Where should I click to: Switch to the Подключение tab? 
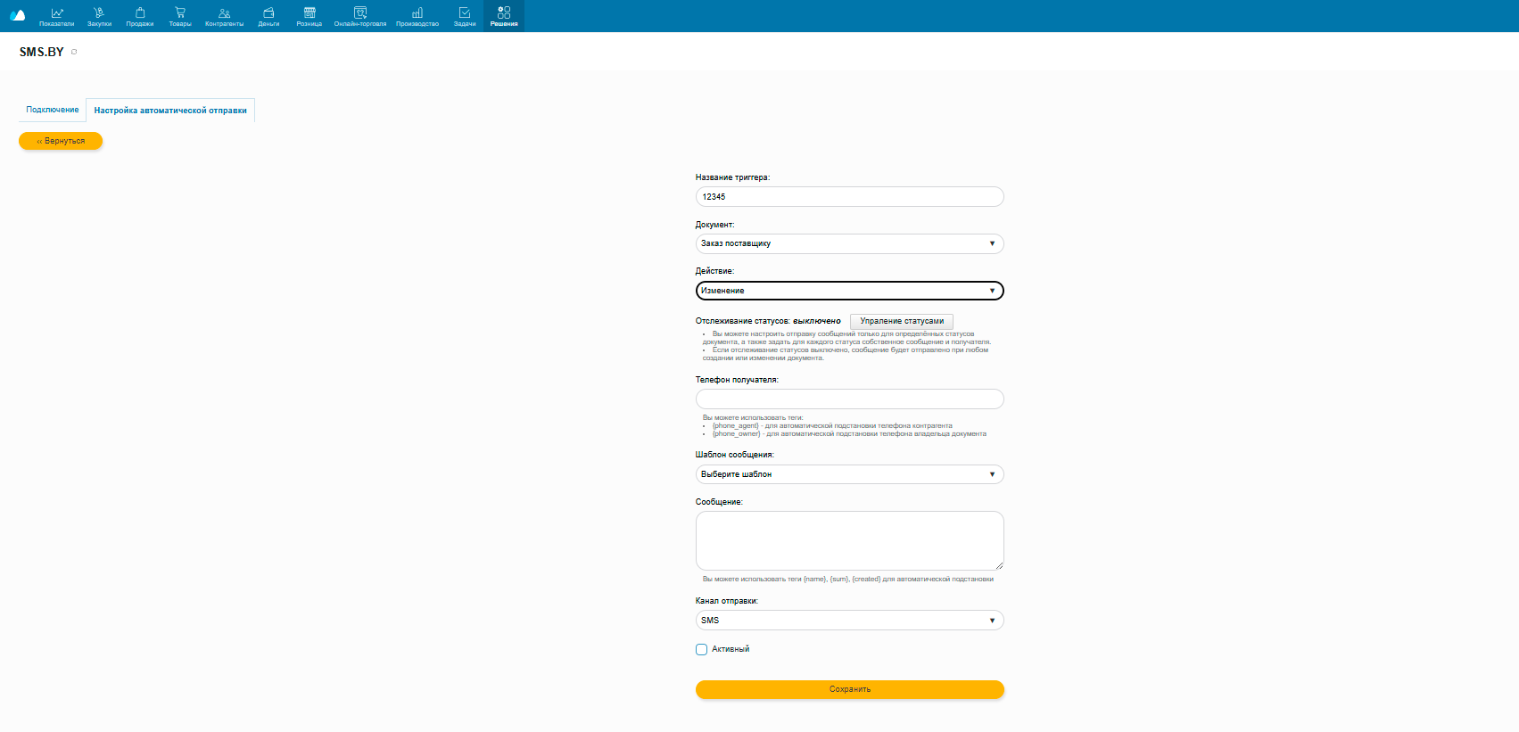pyautogui.click(x=53, y=110)
